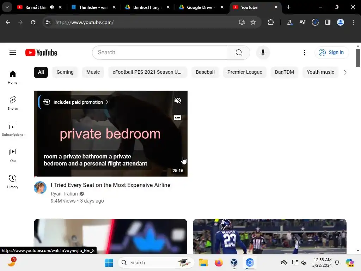Open the Windows Start menu

(109, 263)
